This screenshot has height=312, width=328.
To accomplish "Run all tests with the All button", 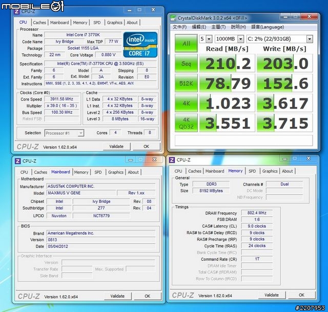I will click(186, 43).
